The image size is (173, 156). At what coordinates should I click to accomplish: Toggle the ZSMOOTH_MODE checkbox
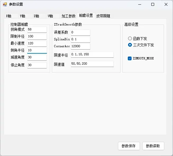(x=130, y=58)
